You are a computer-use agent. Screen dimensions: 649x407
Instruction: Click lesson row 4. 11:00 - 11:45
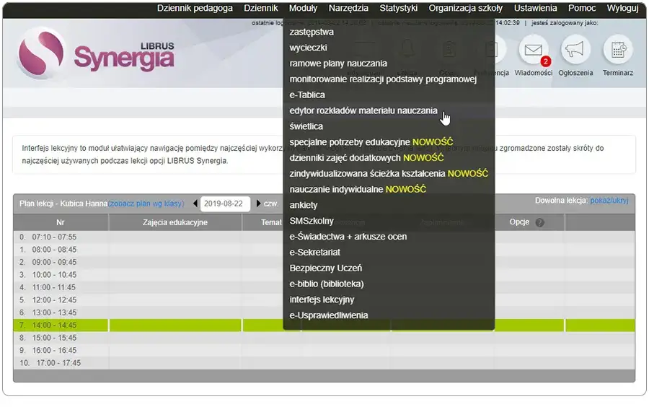click(324, 287)
